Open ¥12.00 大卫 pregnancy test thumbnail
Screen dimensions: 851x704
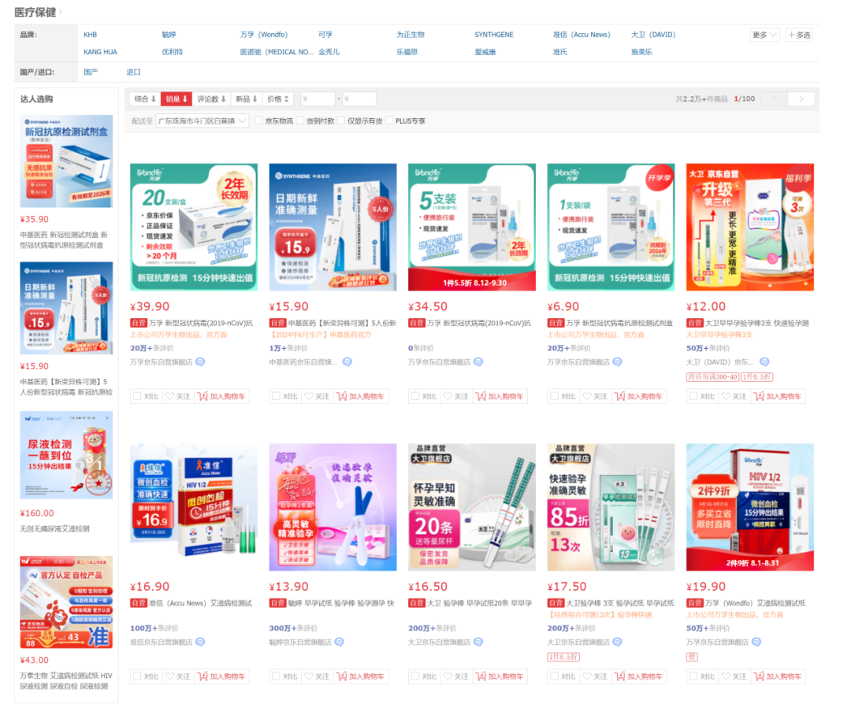tap(749, 228)
